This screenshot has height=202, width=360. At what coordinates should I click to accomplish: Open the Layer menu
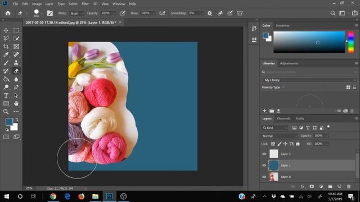pyautogui.click(x=49, y=4)
